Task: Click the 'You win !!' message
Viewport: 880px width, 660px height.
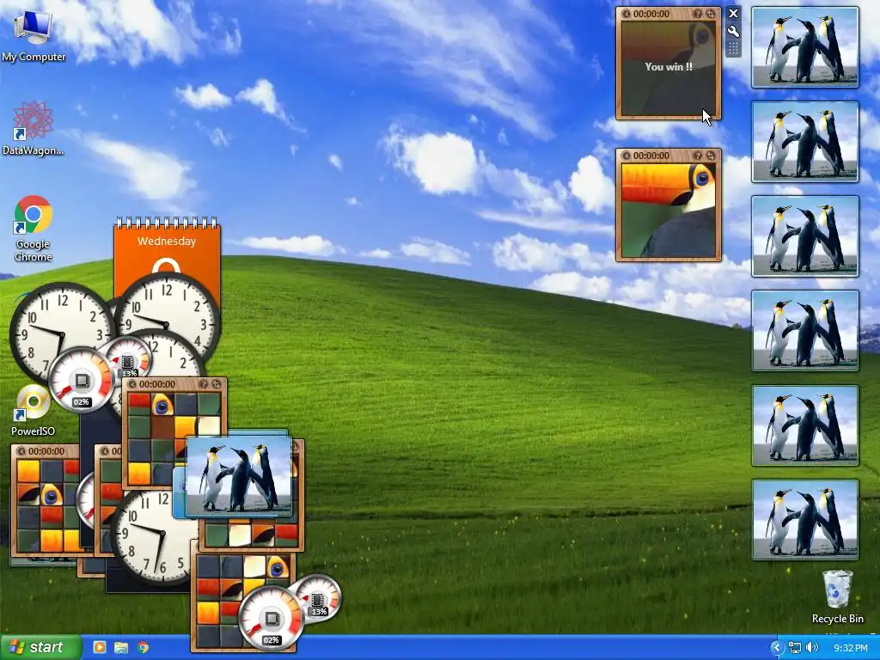Action: pyautogui.click(x=669, y=67)
